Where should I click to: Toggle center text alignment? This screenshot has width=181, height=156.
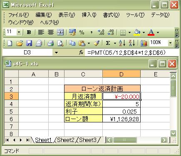click(x=51, y=32)
